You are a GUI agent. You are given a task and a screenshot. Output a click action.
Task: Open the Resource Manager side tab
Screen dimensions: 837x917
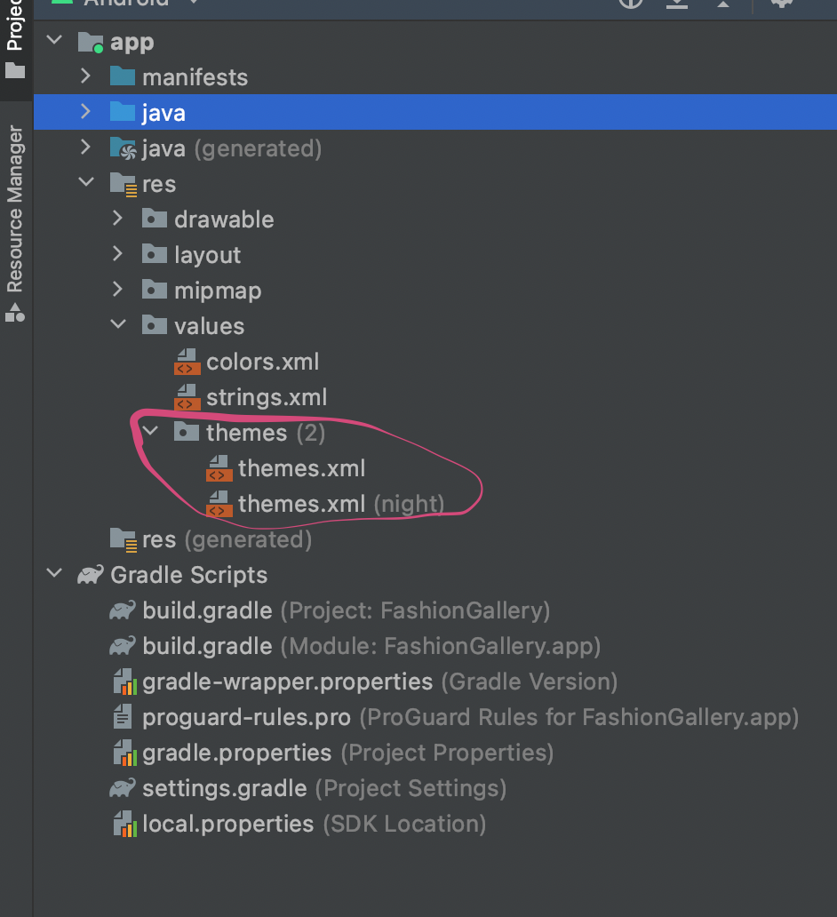tap(15, 222)
